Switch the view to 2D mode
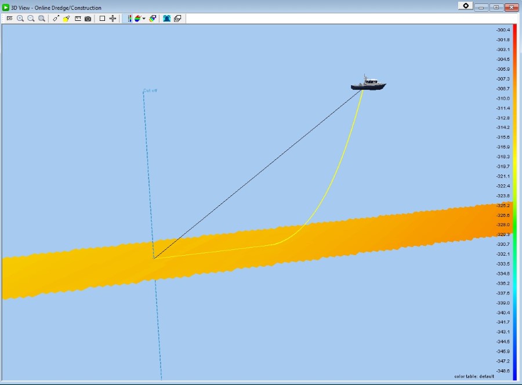The image size is (522, 385). tap(10, 19)
